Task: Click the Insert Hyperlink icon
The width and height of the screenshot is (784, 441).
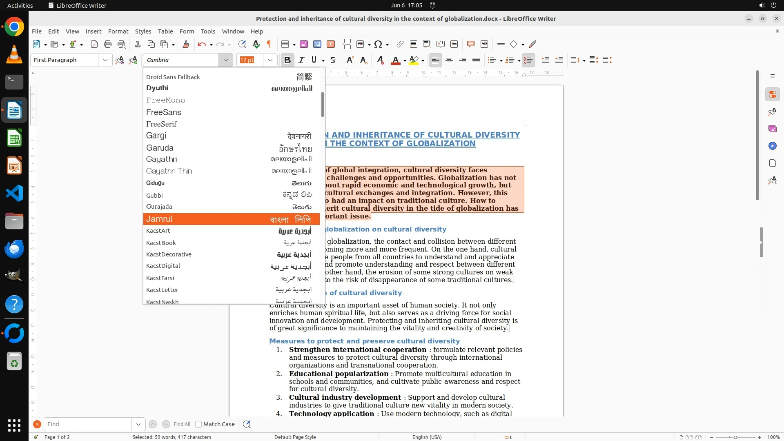Action: click(400, 44)
